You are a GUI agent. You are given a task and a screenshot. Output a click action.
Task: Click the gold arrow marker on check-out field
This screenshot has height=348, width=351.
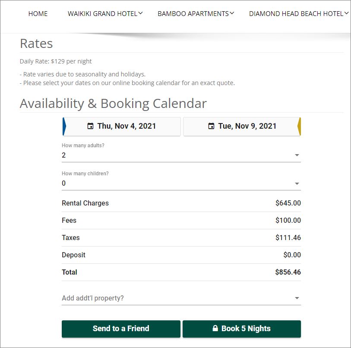(299, 127)
